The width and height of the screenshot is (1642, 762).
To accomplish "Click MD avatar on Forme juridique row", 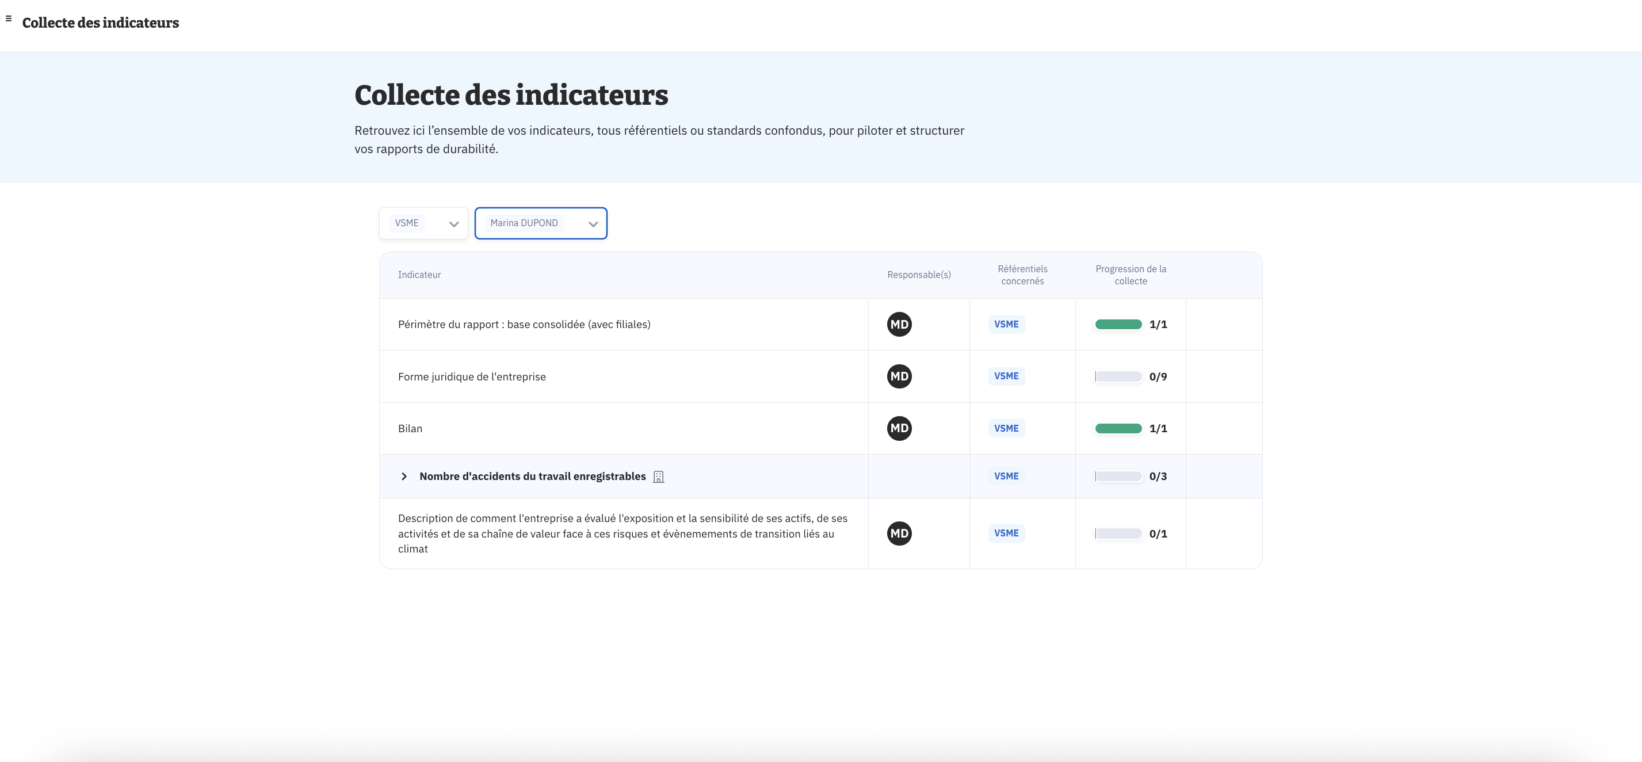I will [x=899, y=376].
